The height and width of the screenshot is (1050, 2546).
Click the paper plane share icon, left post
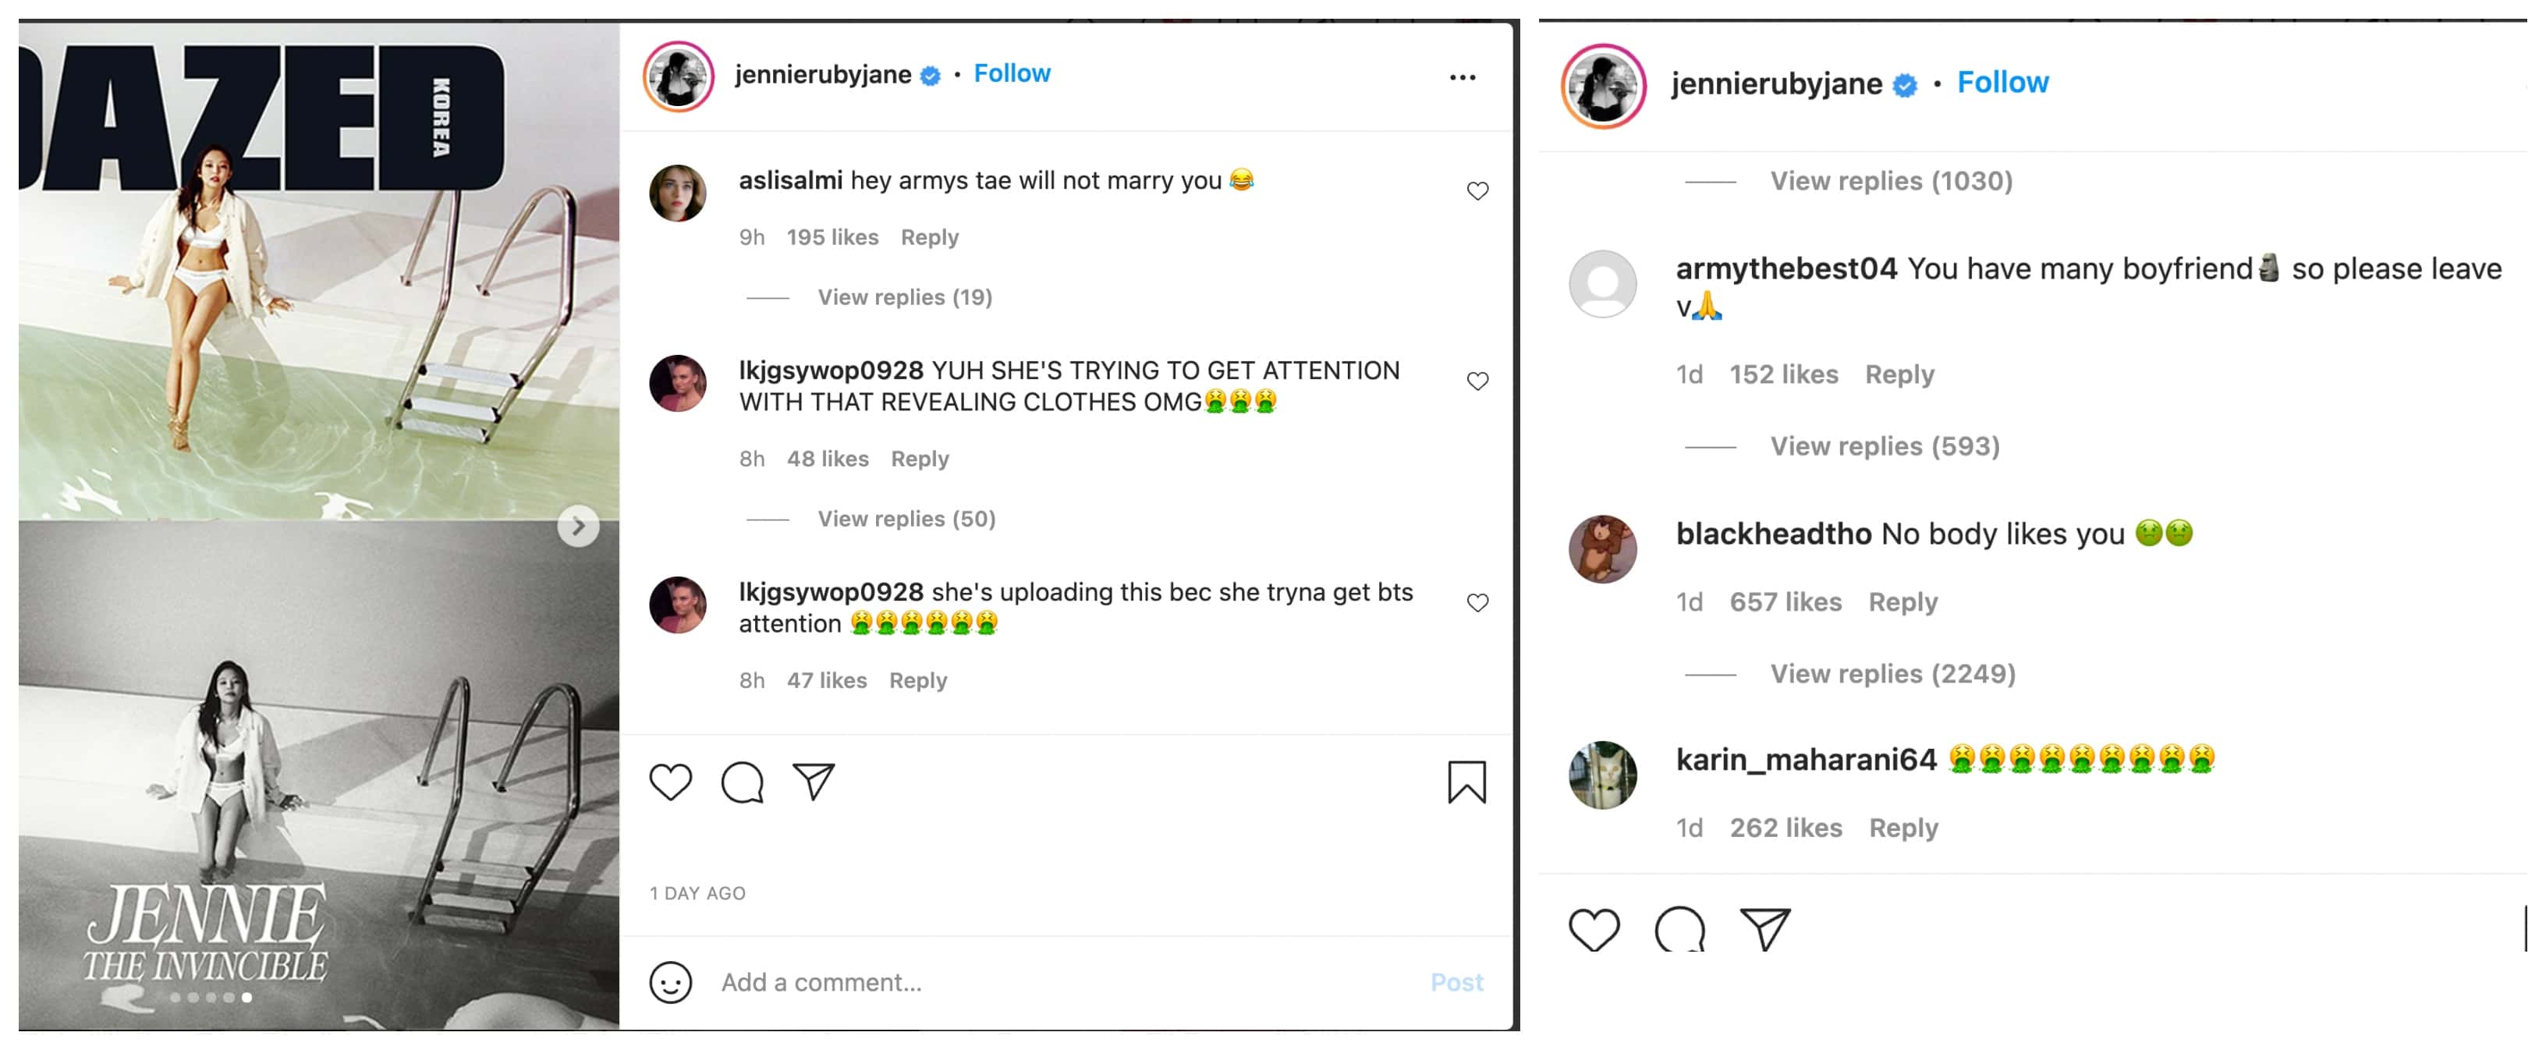(814, 782)
